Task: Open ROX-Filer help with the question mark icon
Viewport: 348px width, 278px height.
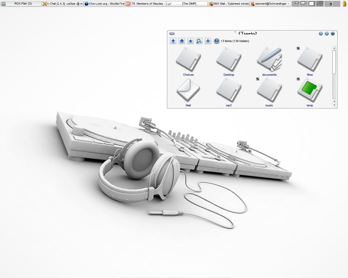Action: pos(216,41)
